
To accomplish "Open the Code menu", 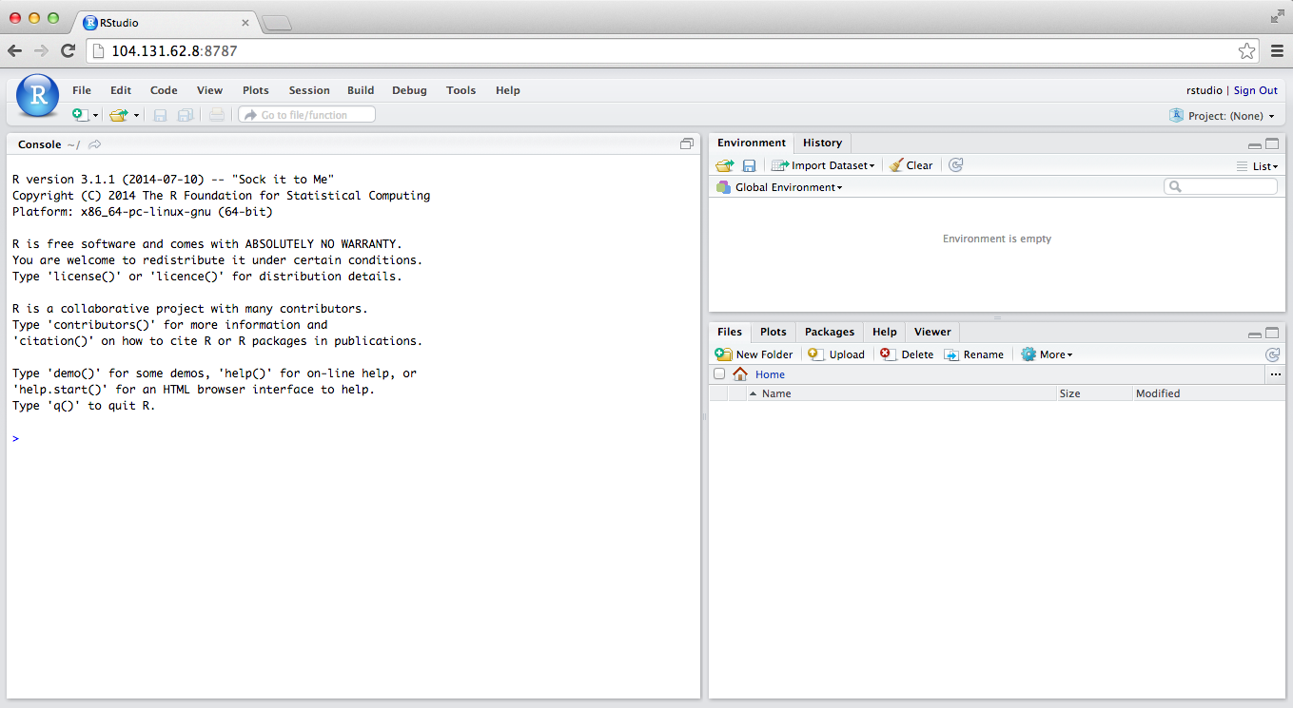I will pyautogui.click(x=164, y=90).
